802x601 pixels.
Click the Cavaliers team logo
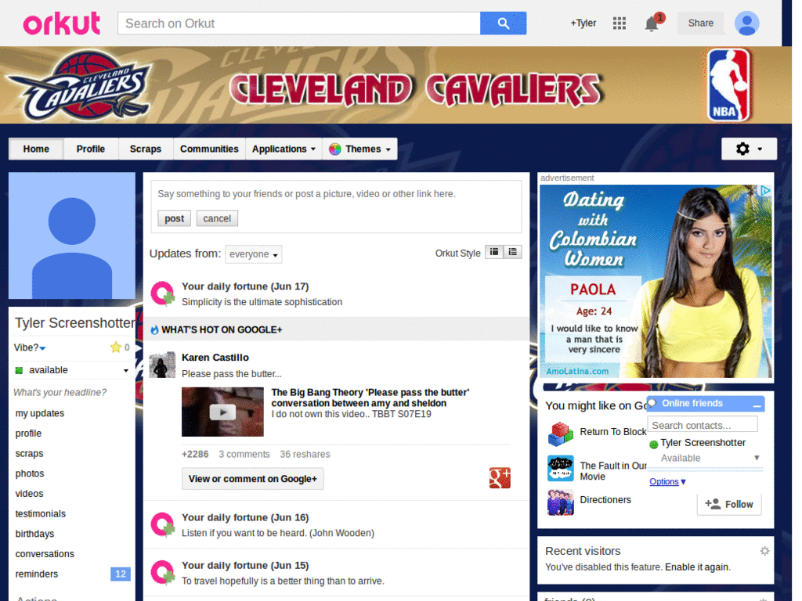79,86
